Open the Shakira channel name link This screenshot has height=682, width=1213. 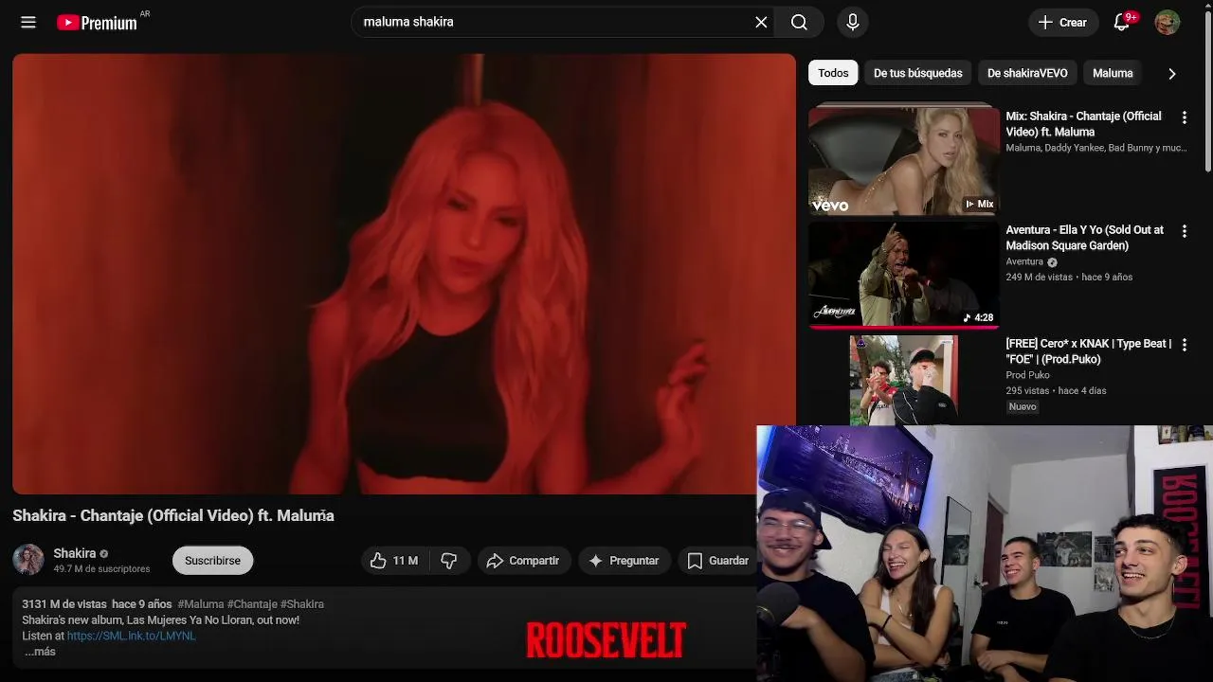click(74, 553)
